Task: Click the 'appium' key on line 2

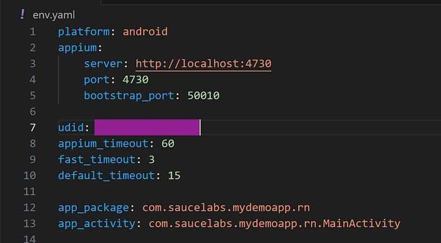Action: click(77, 48)
